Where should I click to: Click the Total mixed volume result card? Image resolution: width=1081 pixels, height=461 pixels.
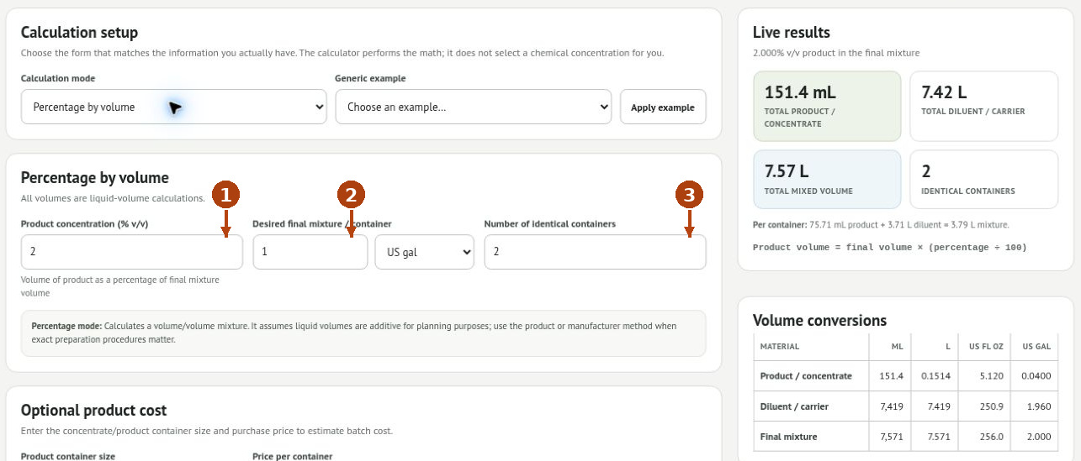[x=827, y=179]
